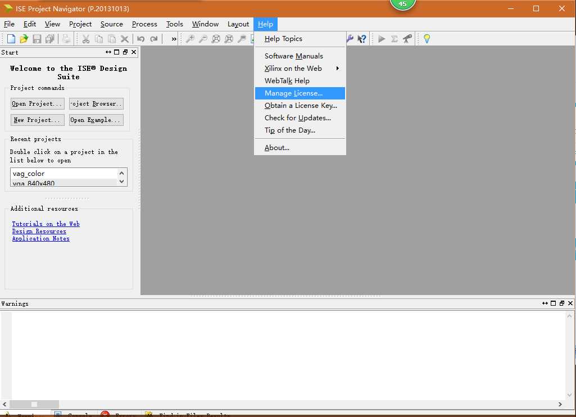Close the open Help menu

pos(265,24)
